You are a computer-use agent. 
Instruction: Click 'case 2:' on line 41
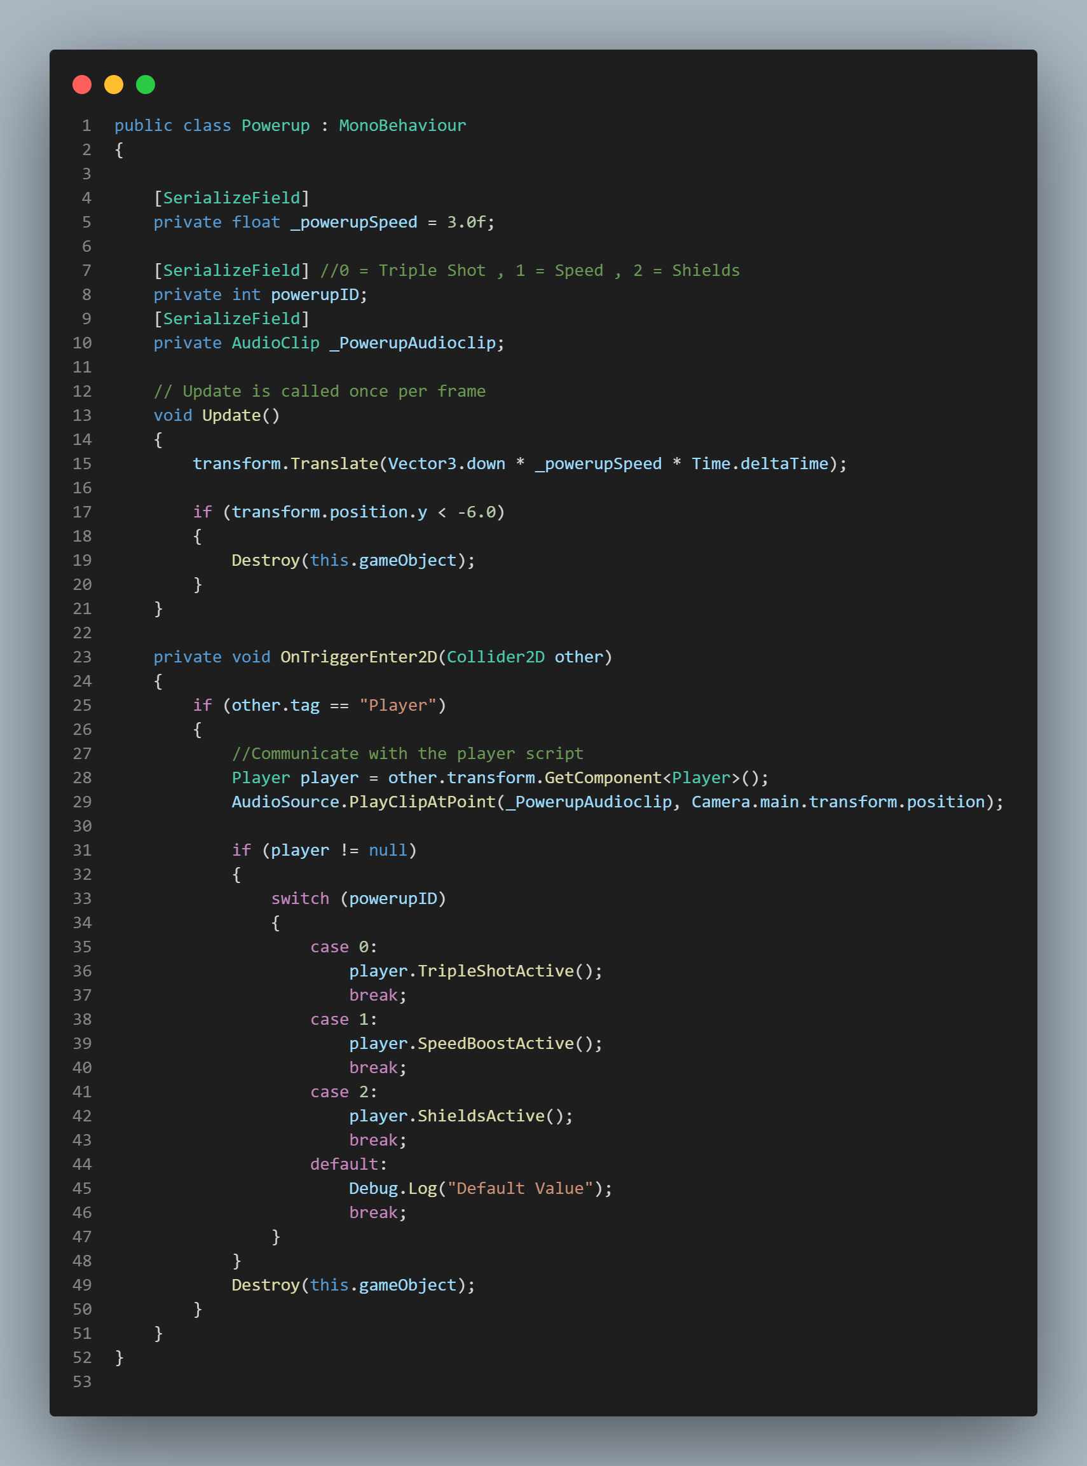[x=343, y=1092]
